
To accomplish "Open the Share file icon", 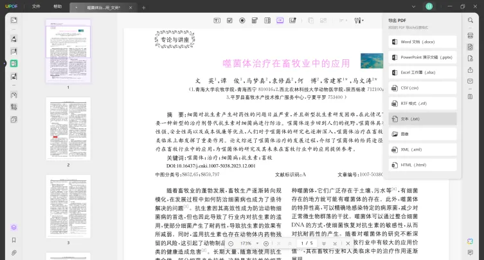I will point(470,70).
